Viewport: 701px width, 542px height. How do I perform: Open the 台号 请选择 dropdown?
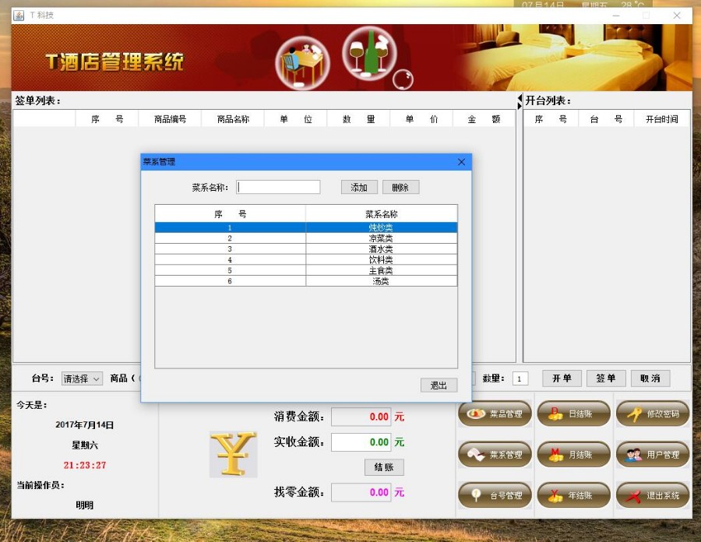[x=82, y=378]
